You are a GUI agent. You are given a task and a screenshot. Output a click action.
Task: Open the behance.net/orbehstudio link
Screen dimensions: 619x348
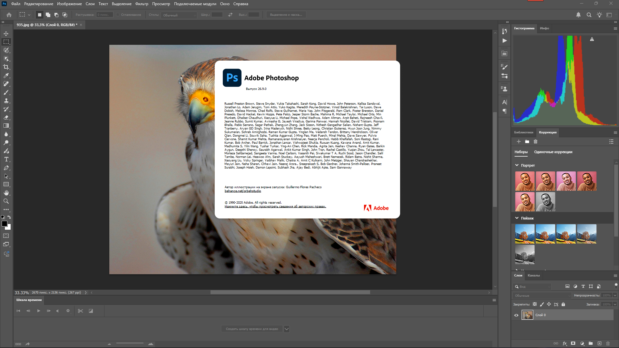243,191
